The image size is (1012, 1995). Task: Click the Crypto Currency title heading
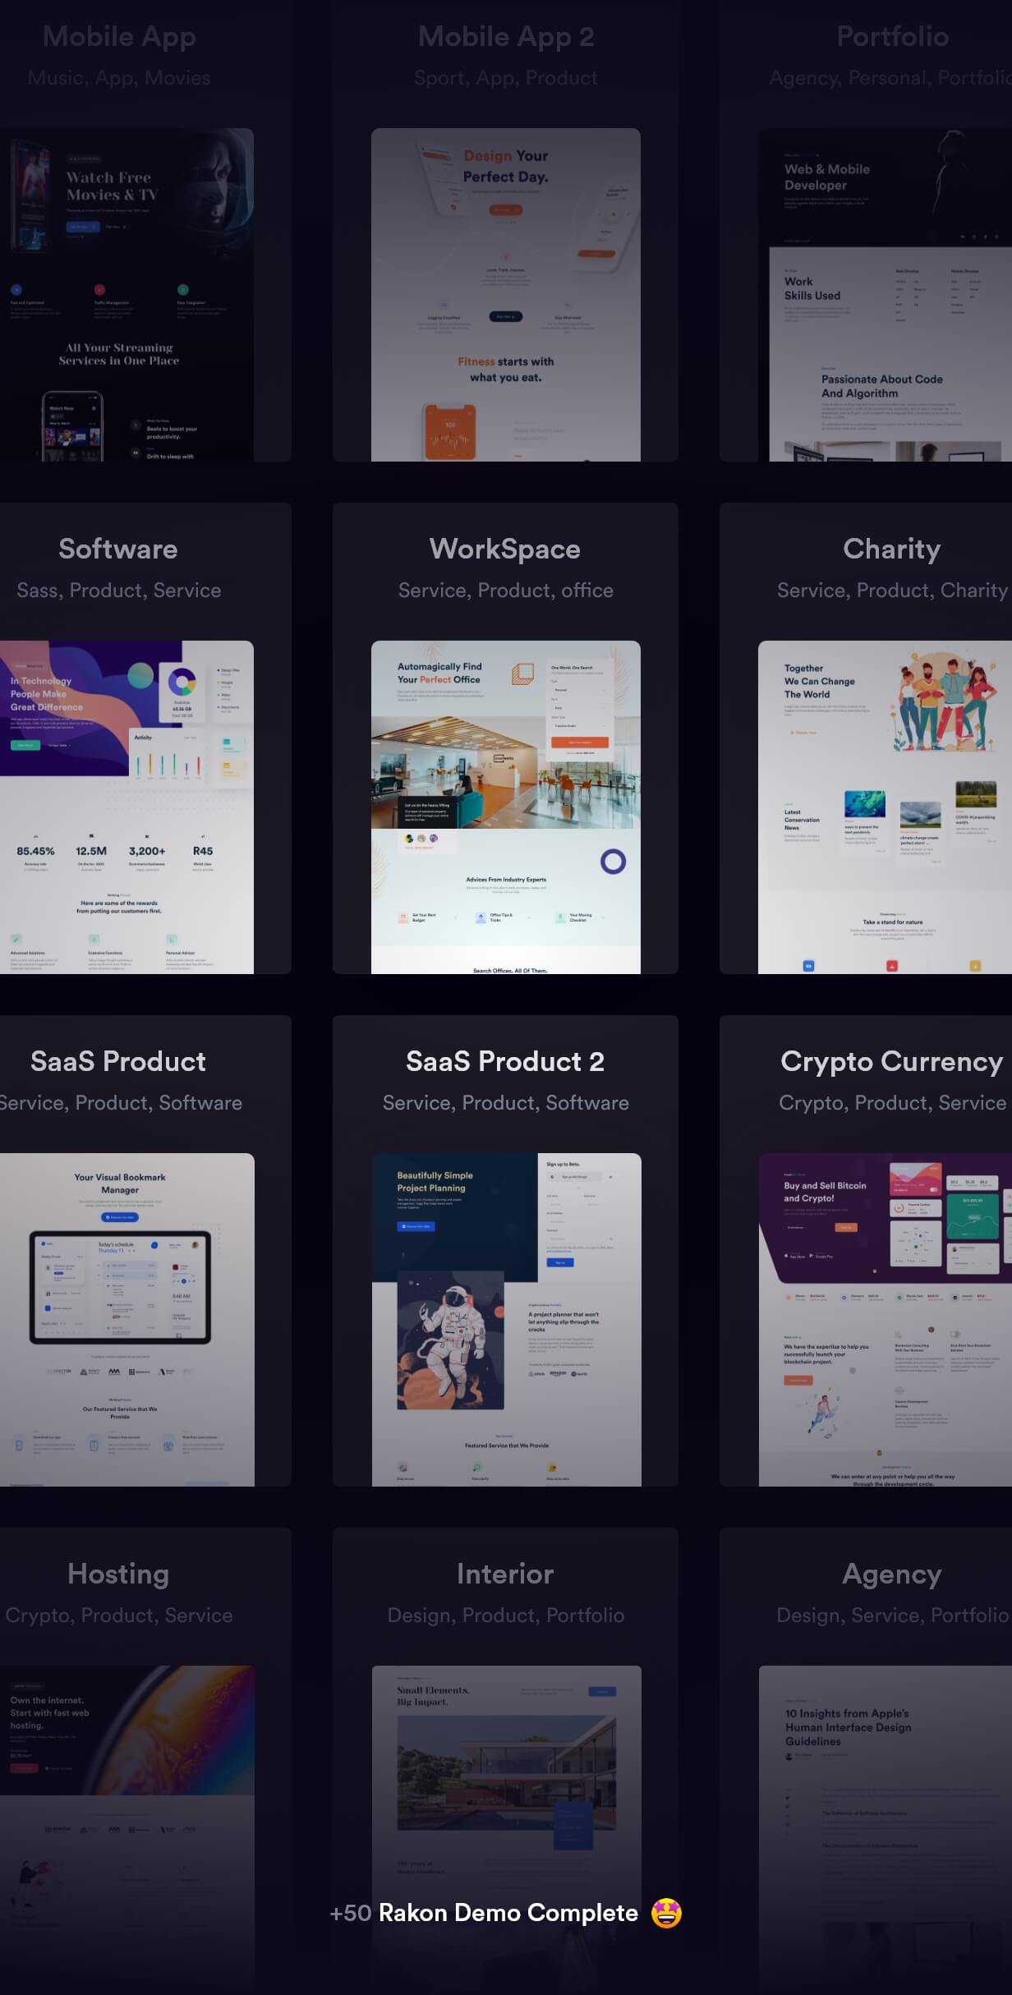coord(892,1062)
